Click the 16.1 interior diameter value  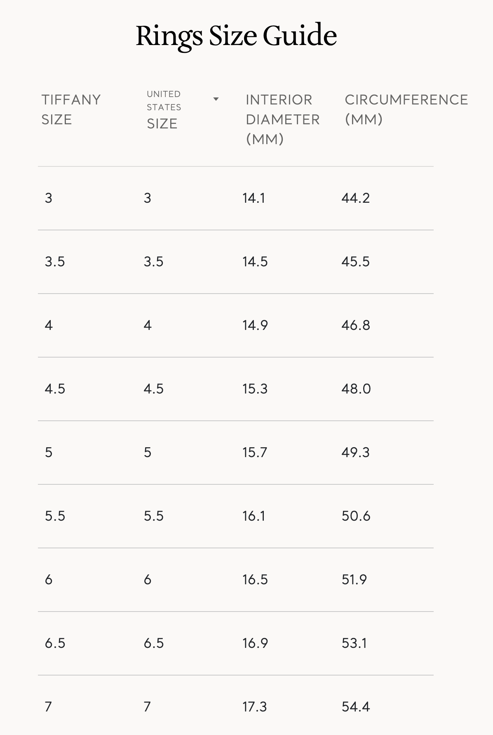(254, 516)
